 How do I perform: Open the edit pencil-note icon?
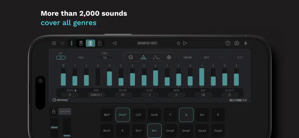pos(100,43)
